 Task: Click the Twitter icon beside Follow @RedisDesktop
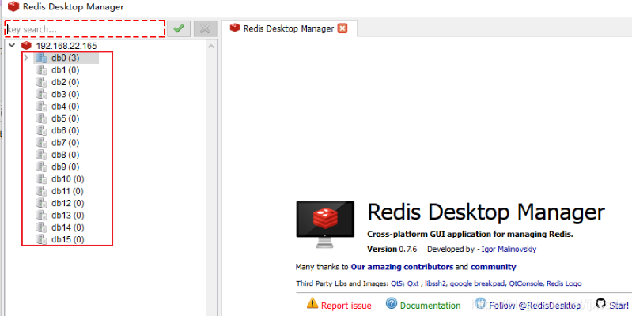(480, 303)
